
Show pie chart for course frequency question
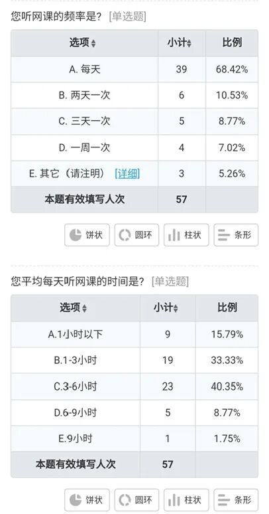87,234
